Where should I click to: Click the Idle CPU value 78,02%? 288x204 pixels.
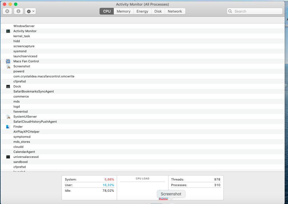108,191
